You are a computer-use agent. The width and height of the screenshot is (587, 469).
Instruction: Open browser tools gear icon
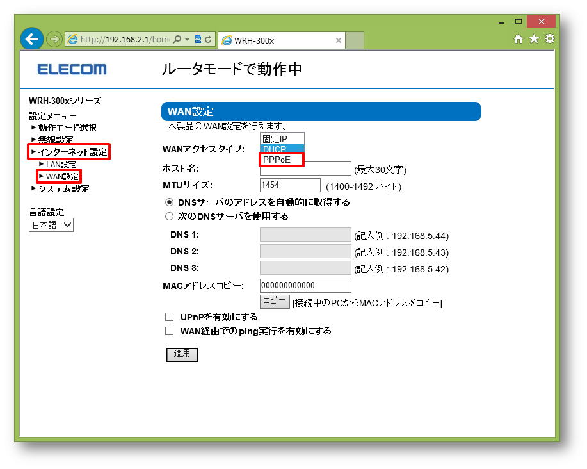pos(549,38)
